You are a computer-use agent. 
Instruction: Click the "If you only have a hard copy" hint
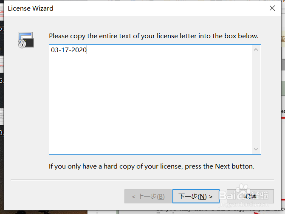click(x=152, y=166)
